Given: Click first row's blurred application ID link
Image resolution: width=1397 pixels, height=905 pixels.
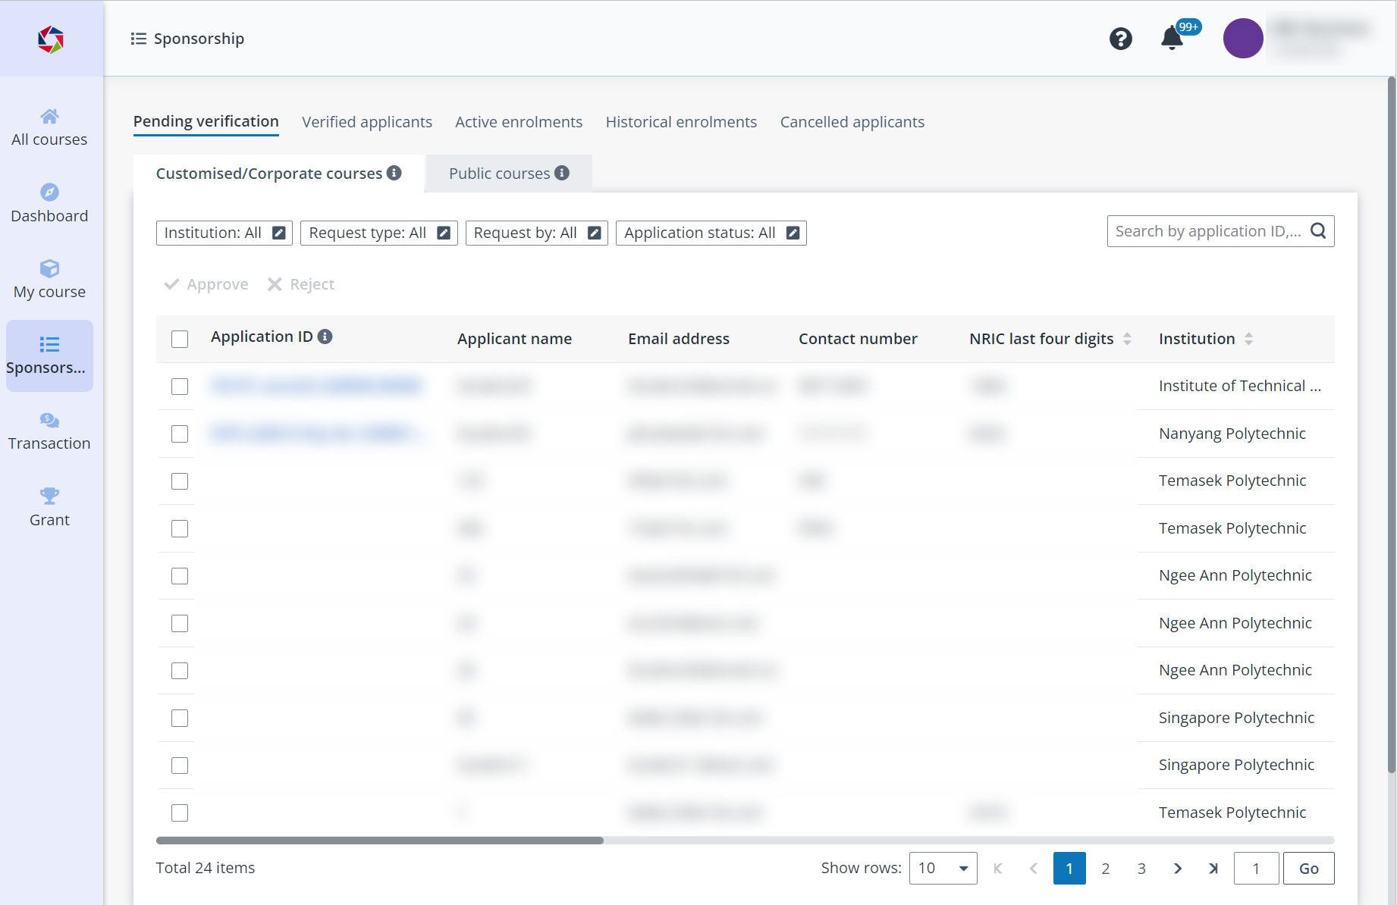Looking at the screenshot, I should click(316, 387).
